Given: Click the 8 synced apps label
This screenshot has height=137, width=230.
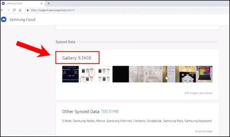Looking at the screenshot, I should (204, 131).
